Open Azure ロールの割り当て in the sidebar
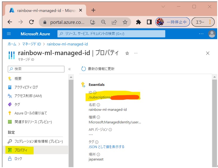The width and height of the screenshot is (218, 168). 31,113
